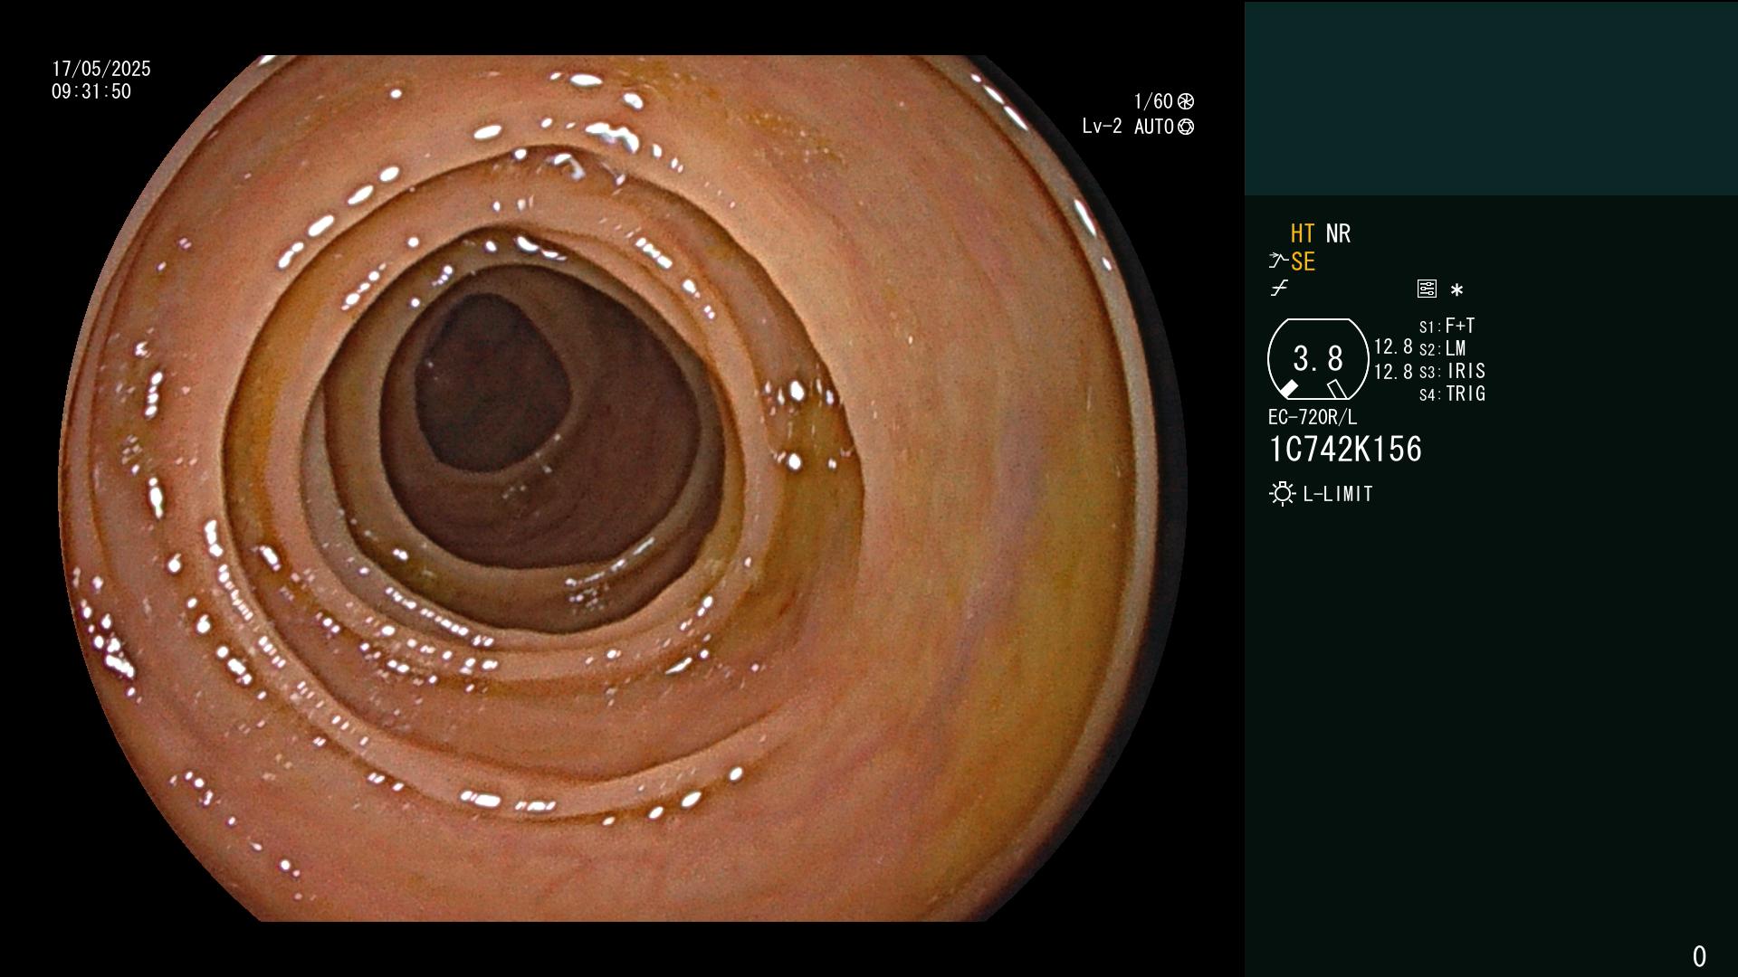The height and width of the screenshot is (977, 1738).
Task: Select the S3: IRIS switch assignment
Action: pos(1452,371)
